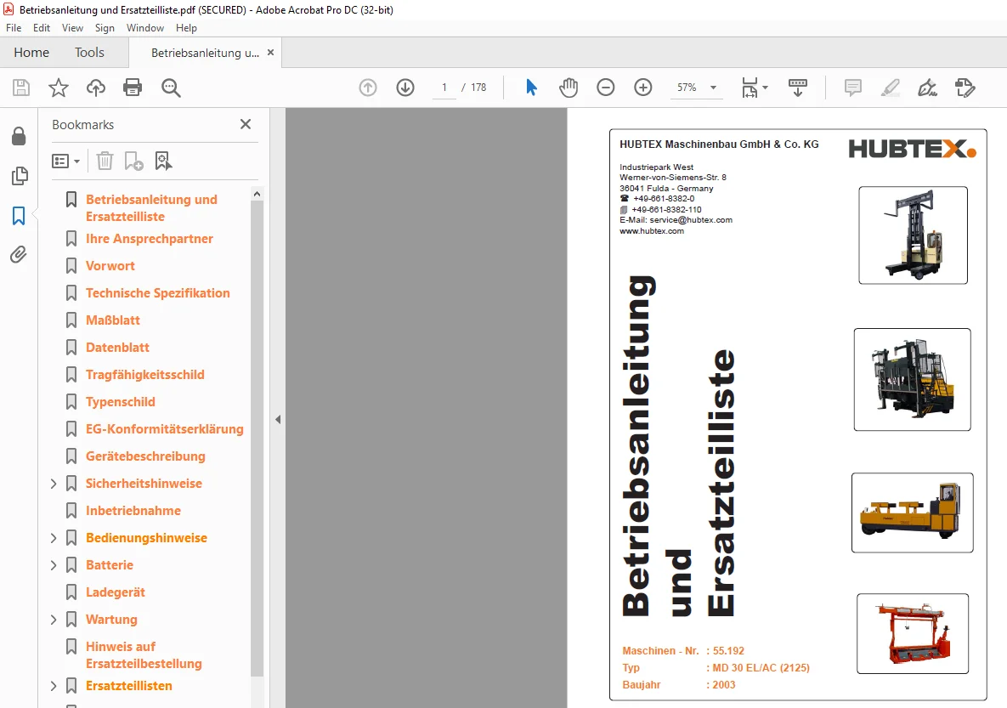Click the upload to cloud icon
This screenshot has width=1007, height=708.
96,88
